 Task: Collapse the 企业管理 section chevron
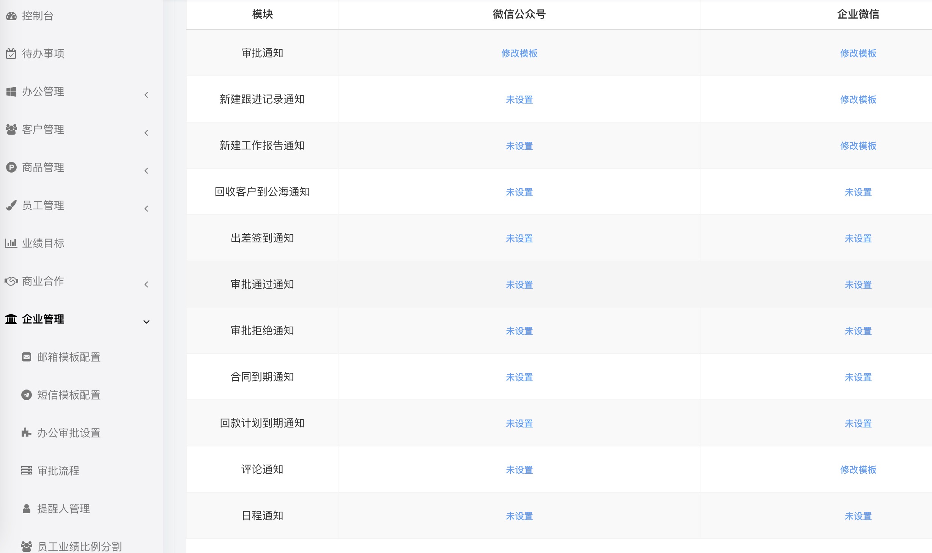[146, 322]
